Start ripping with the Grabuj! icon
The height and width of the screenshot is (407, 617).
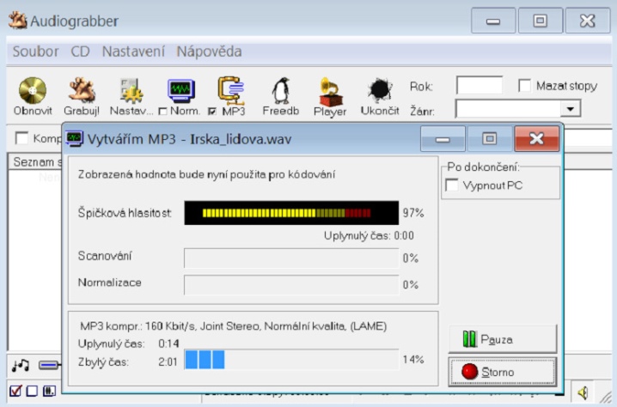(x=82, y=90)
